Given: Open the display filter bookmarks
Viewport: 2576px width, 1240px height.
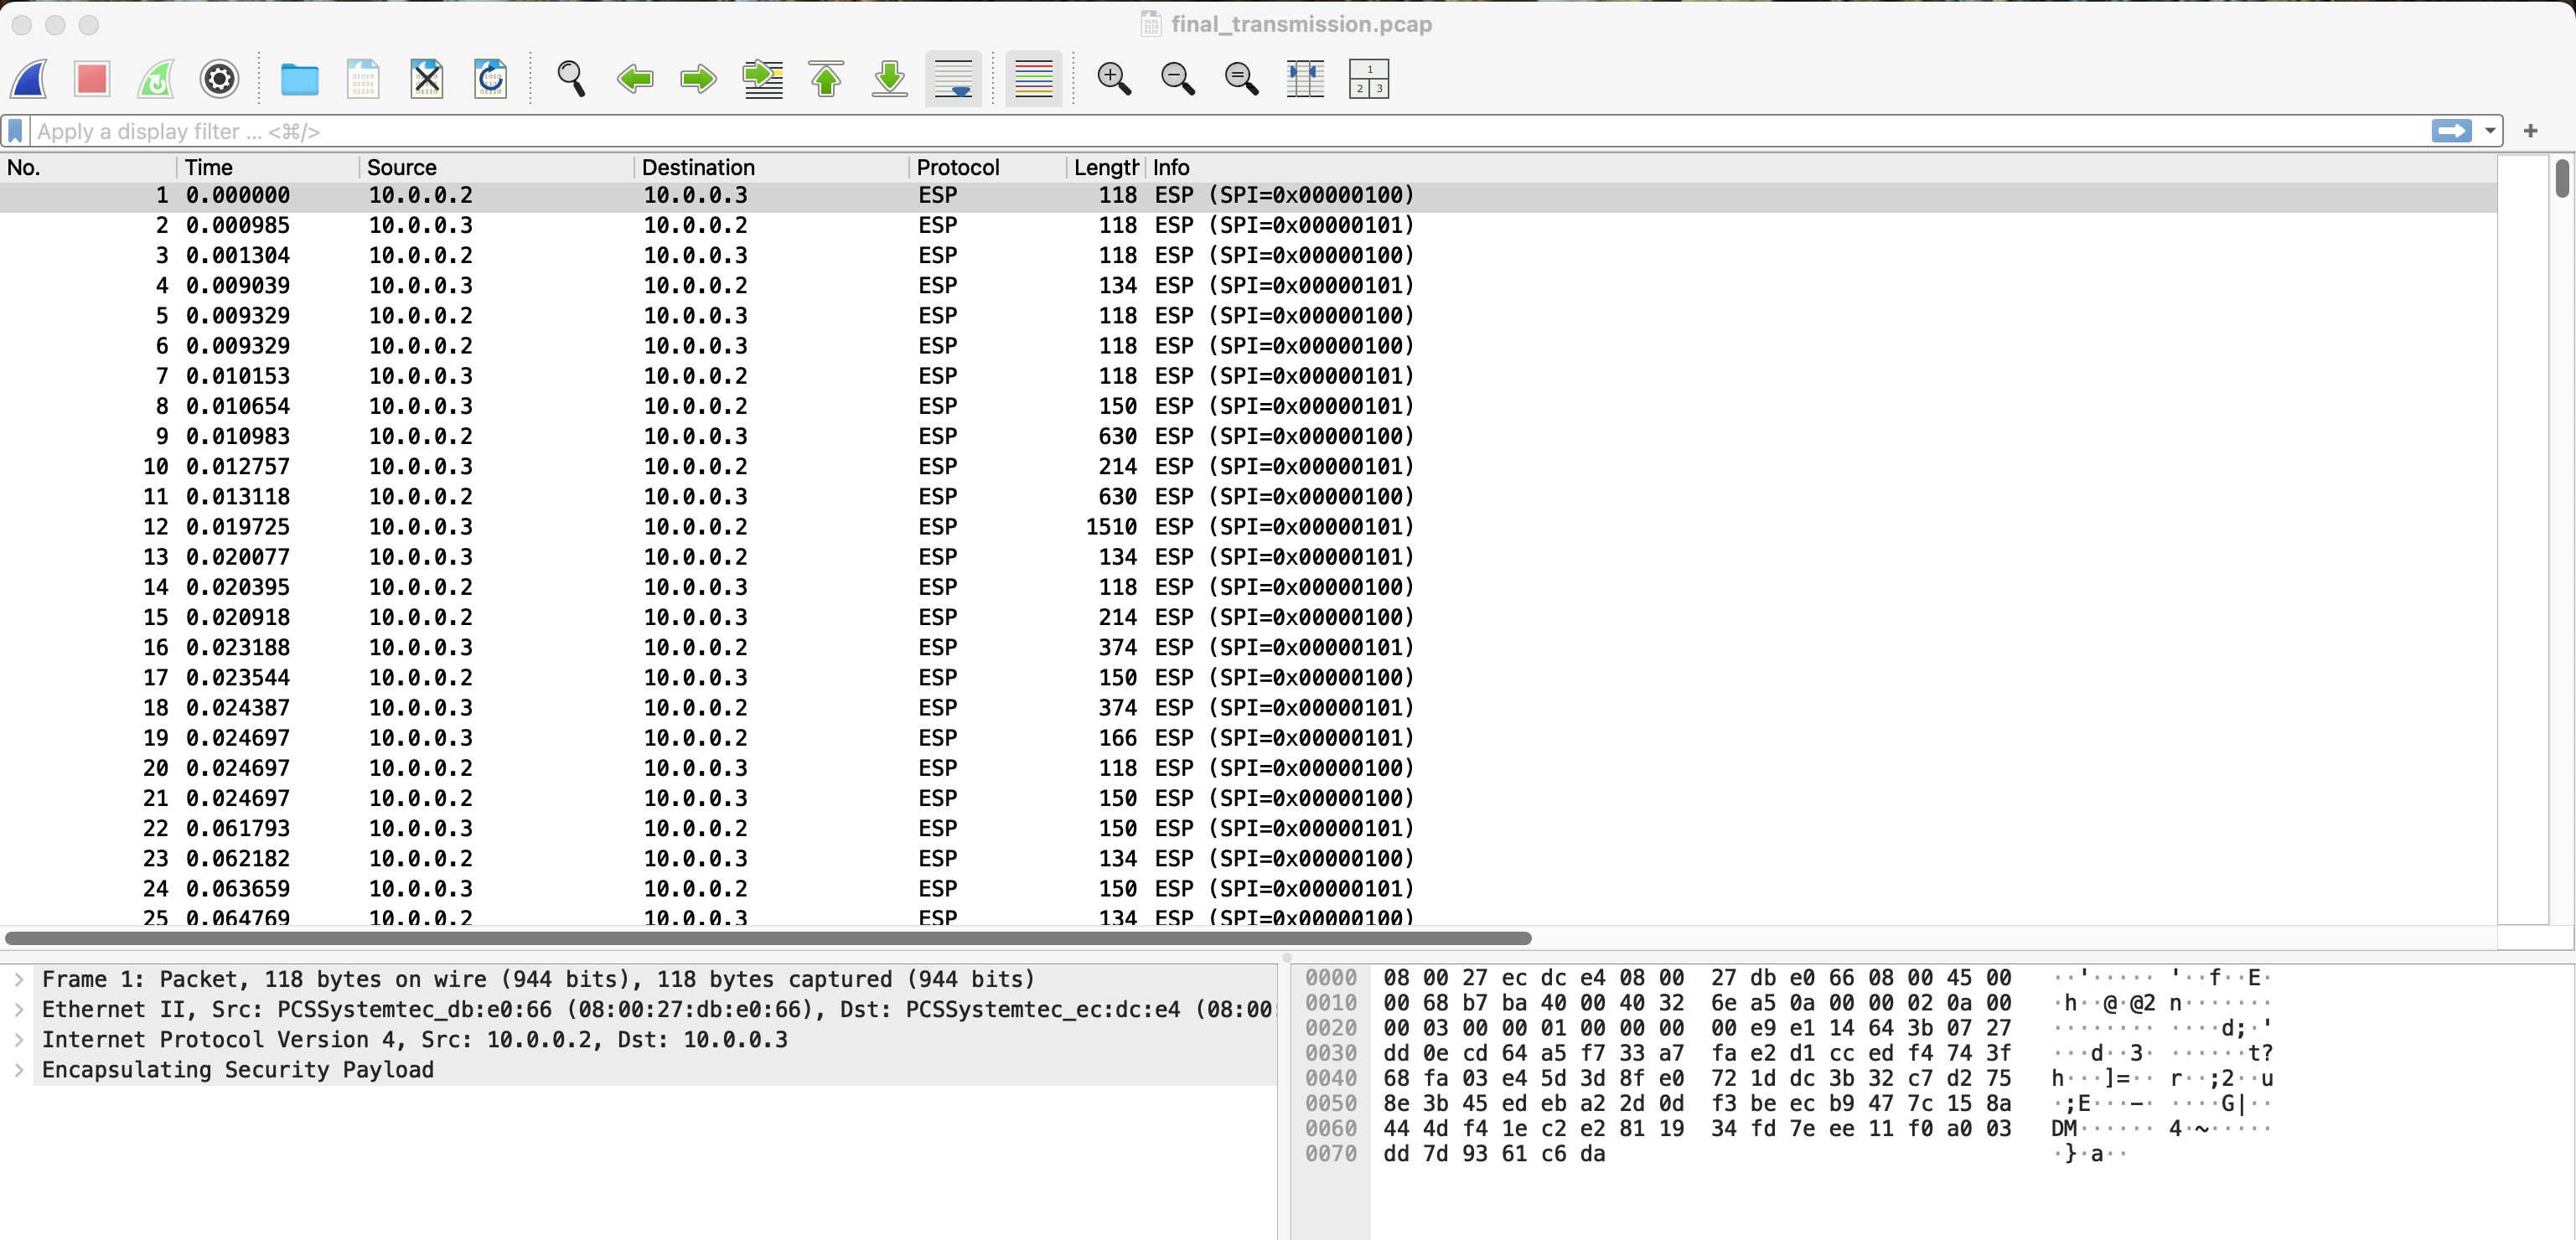Looking at the screenshot, I should pos(14,131).
